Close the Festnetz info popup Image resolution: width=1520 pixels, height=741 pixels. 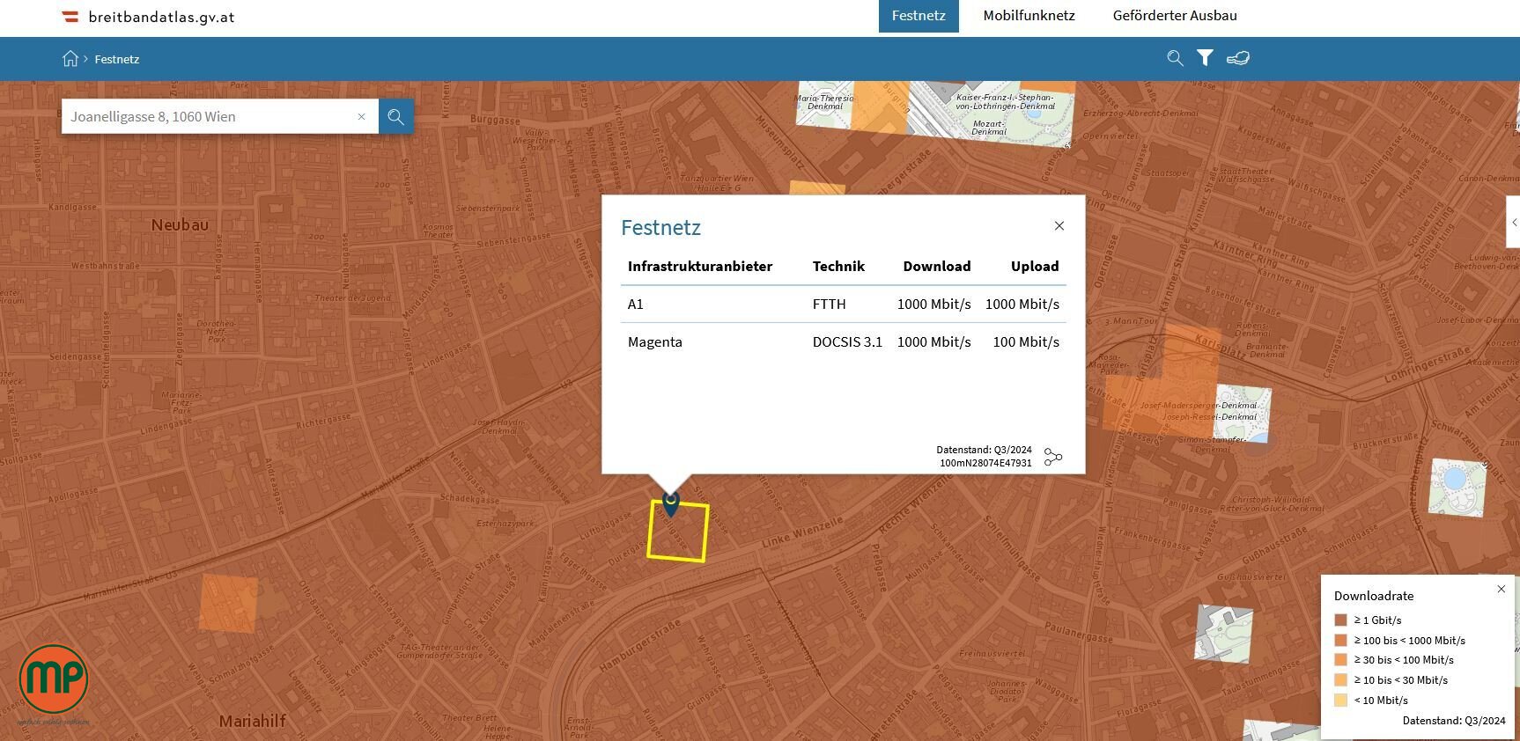point(1059,226)
